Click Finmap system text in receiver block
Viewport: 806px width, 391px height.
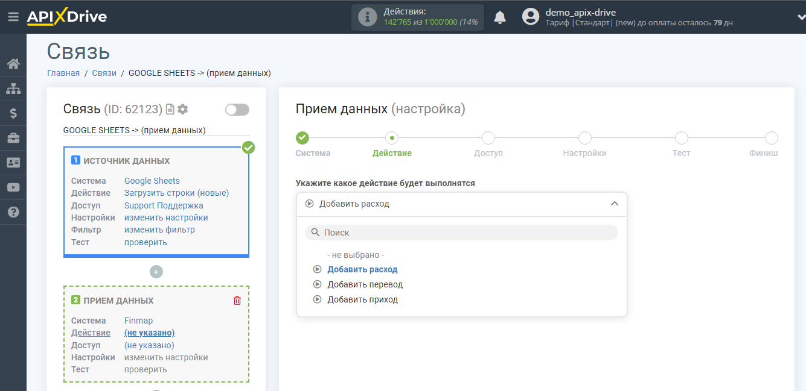click(x=139, y=321)
